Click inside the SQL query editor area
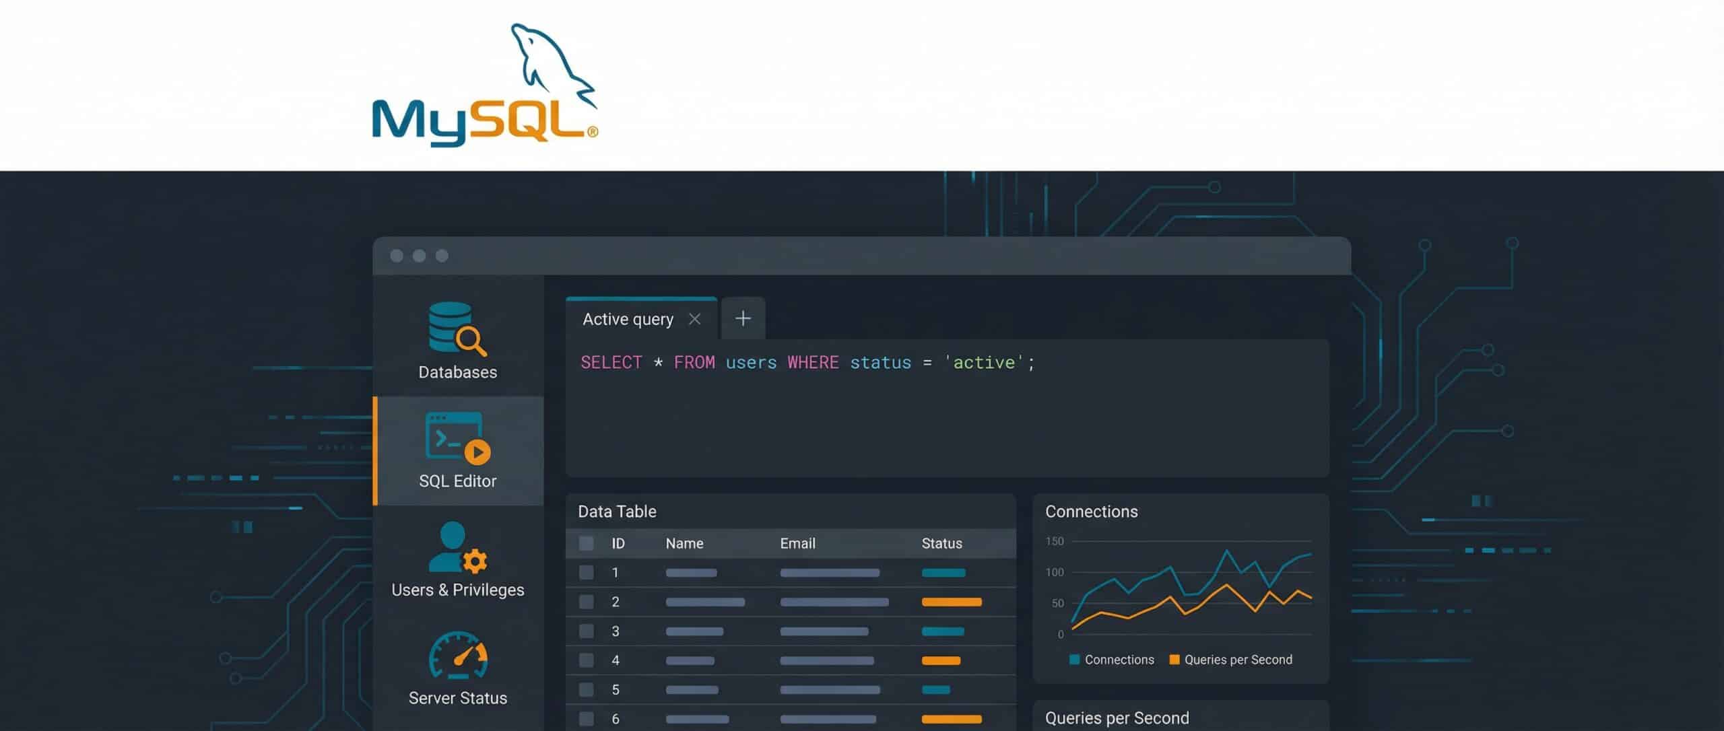 (x=943, y=417)
